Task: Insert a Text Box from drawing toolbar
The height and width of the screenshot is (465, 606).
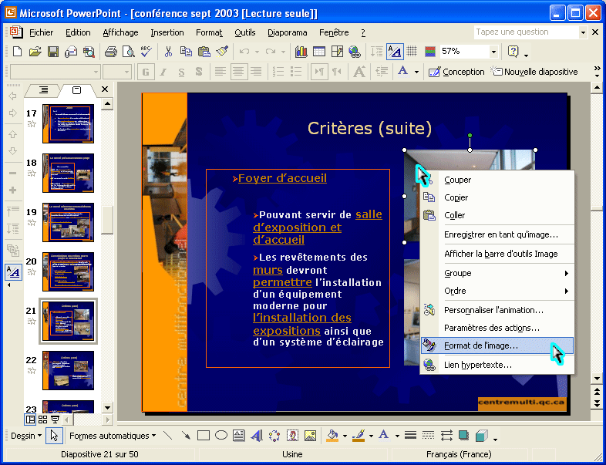Action: pos(239,436)
